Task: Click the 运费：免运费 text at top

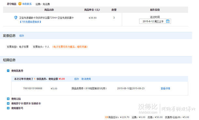Action: click(x=42, y=4)
